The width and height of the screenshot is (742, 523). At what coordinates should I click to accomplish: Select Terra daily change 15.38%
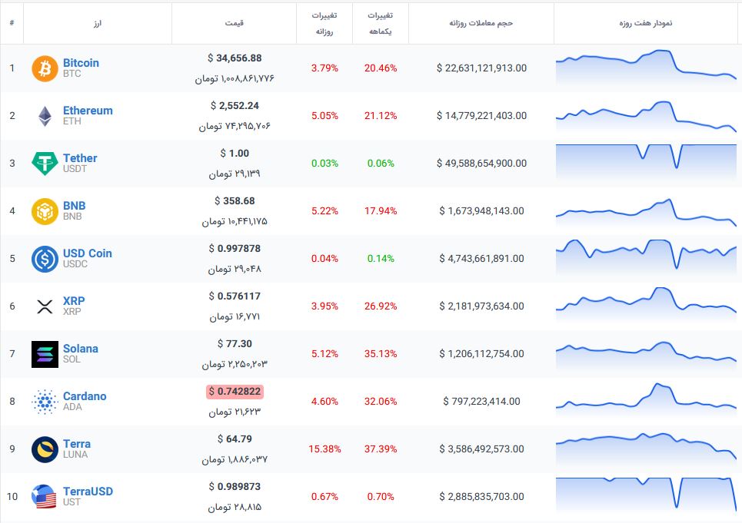(324, 449)
